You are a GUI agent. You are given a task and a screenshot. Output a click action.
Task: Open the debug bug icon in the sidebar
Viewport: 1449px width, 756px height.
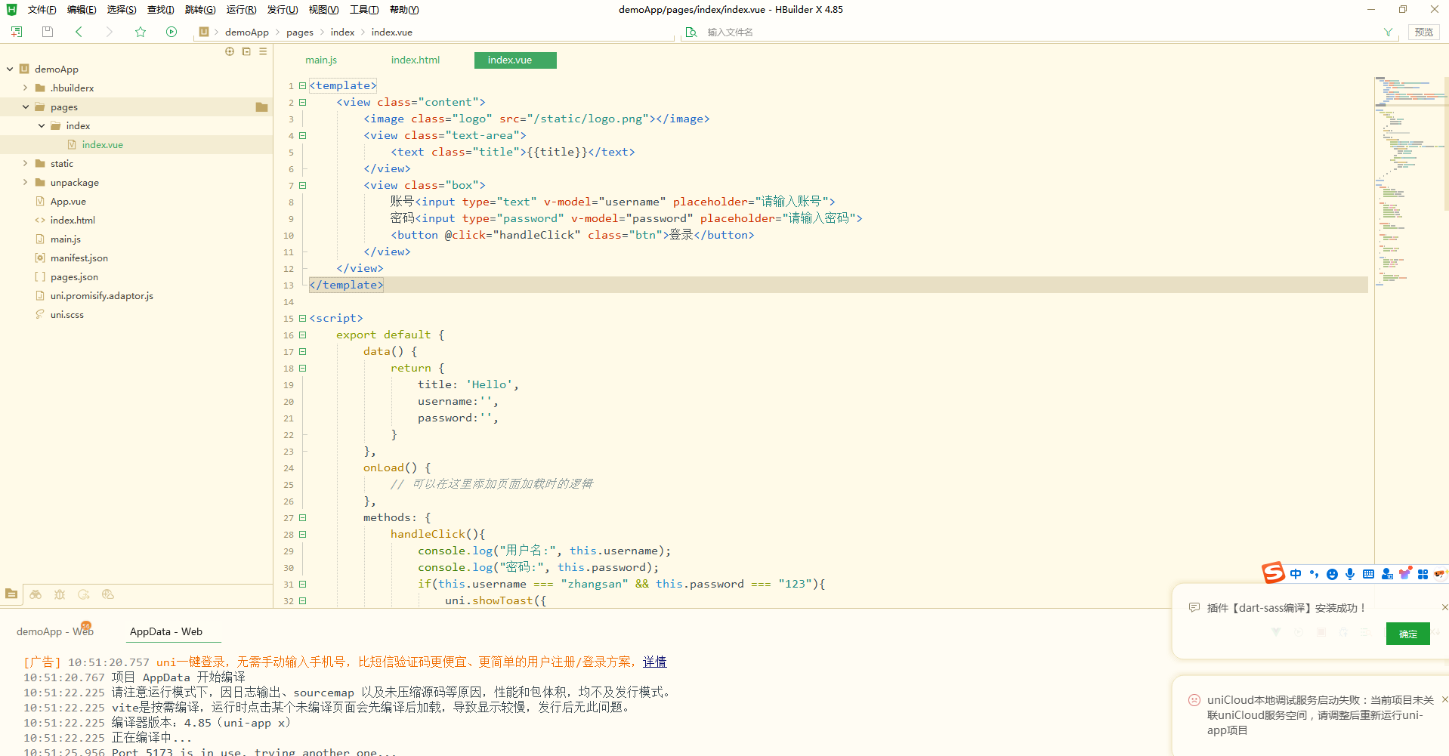(x=60, y=594)
